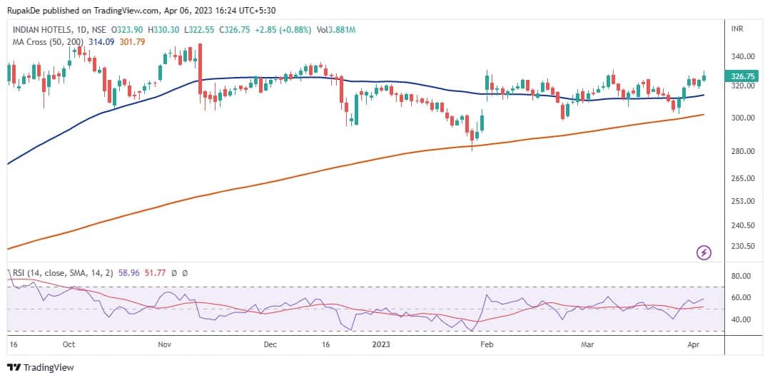
Task: Click the low price L322.55
Action: click(x=199, y=30)
